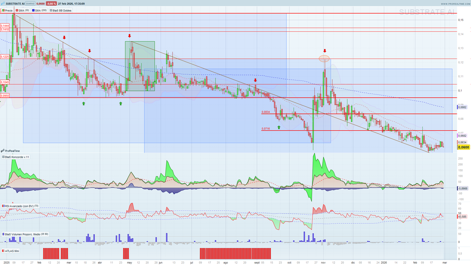This screenshot has height=265, width=471.
Task: Open Blai5 Volumen Proporc. Medio panel label
Action: point(25,234)
